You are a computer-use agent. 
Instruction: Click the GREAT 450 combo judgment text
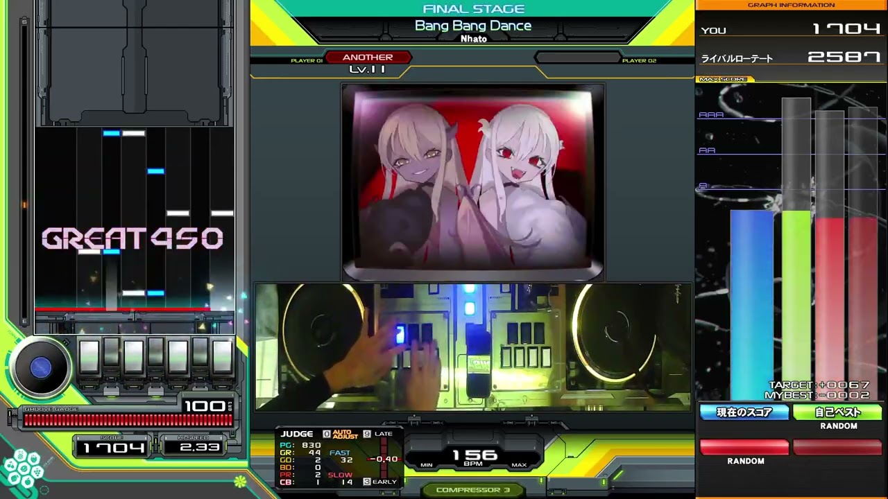132,238
